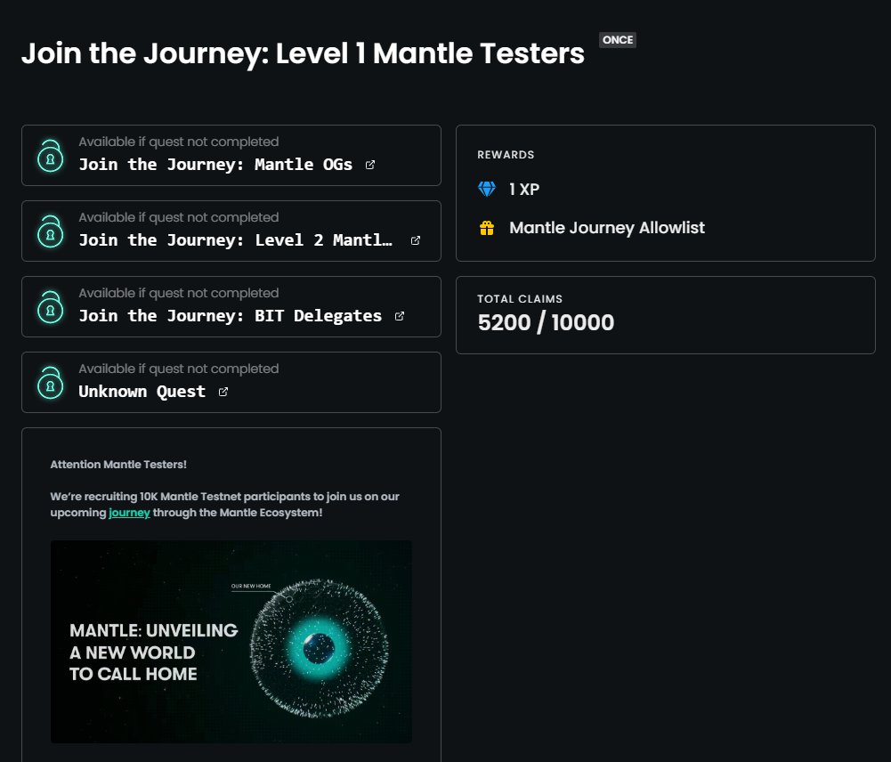The image size is (891, 762).
Task: Click the Attention Mantle Testers! text
Action: (118, 465)
